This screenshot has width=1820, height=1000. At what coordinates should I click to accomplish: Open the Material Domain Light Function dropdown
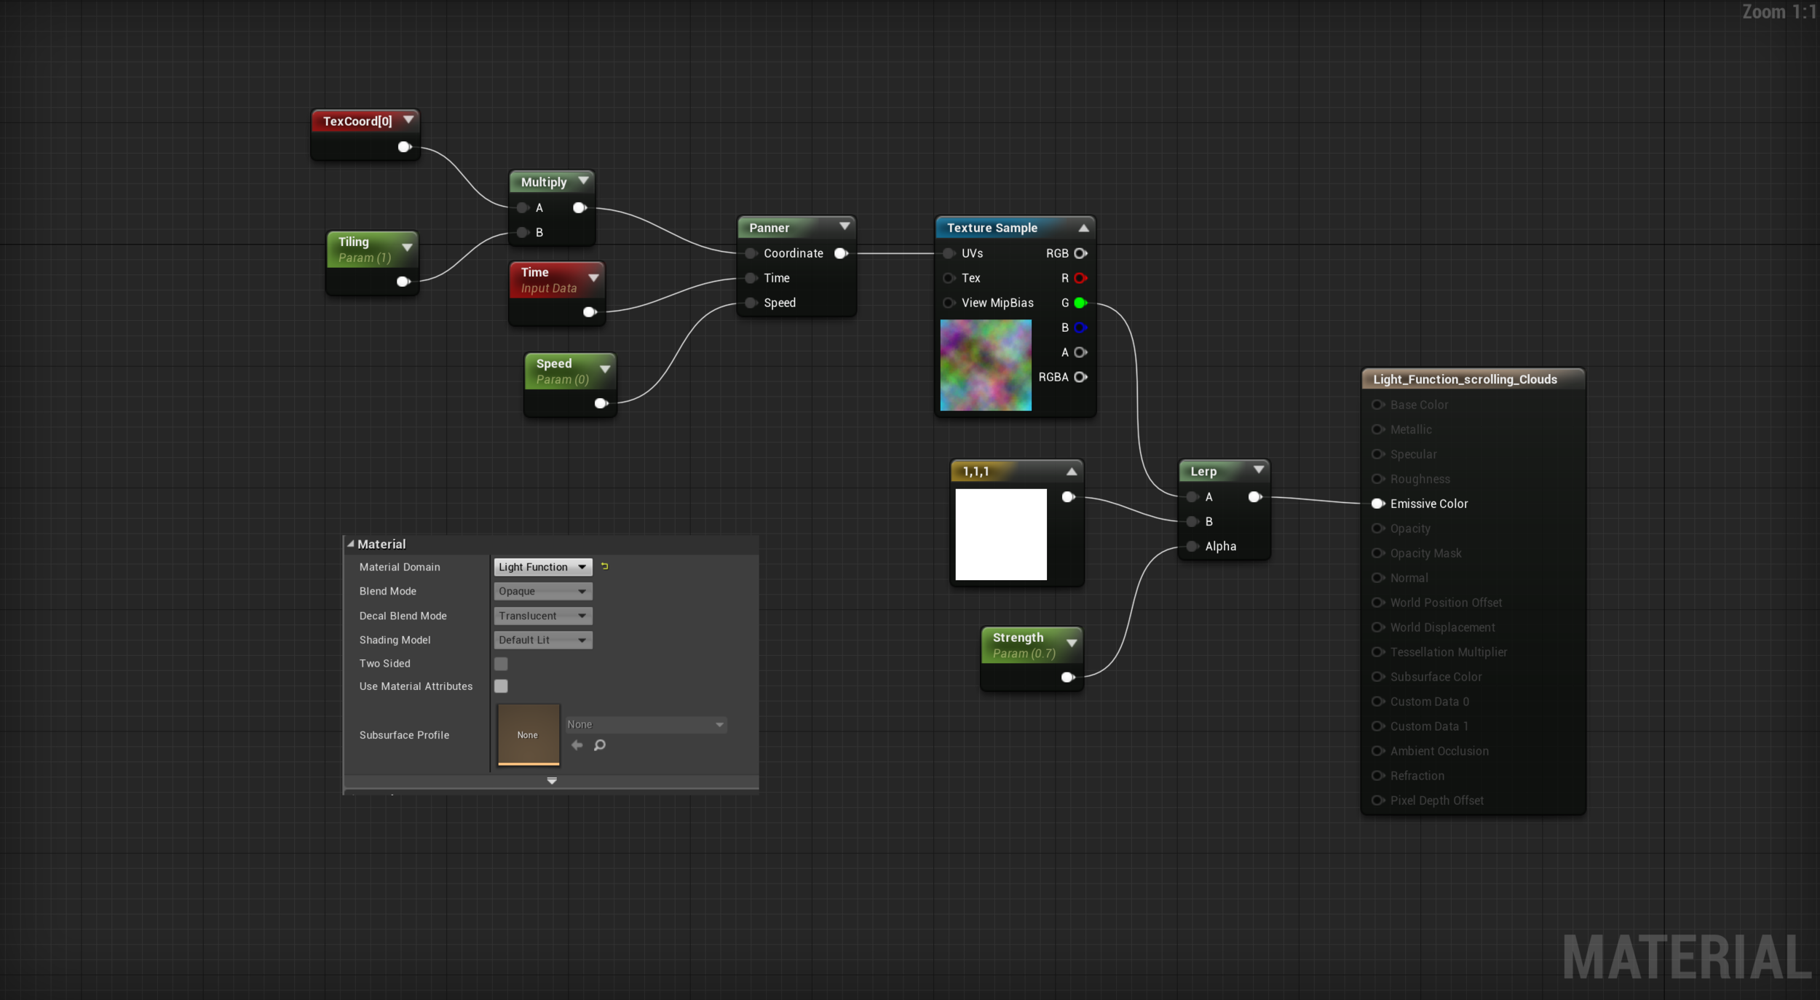[542, 567]
